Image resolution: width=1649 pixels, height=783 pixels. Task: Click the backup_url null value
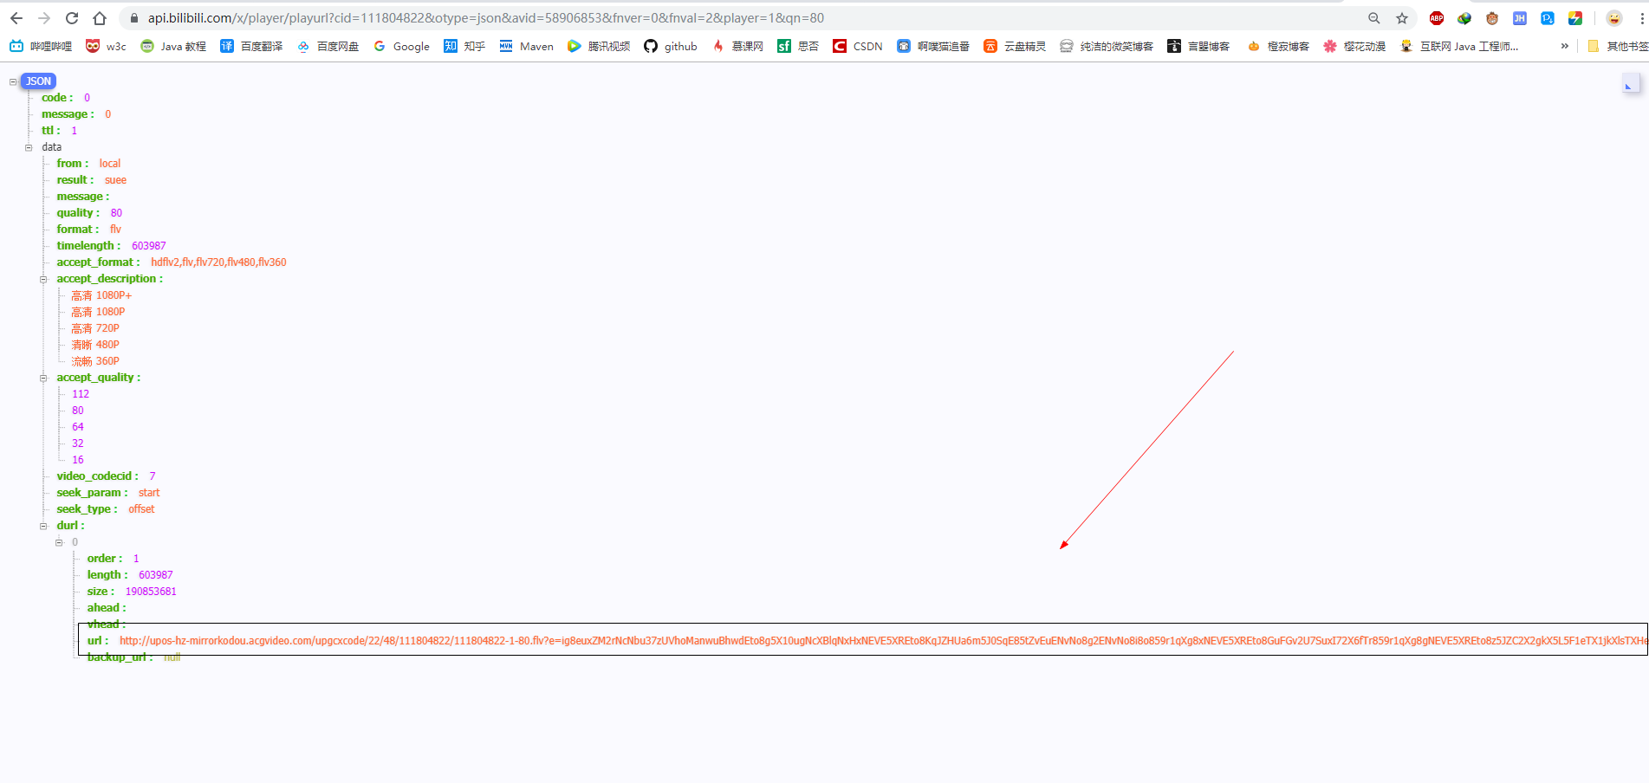click(172, 657)
